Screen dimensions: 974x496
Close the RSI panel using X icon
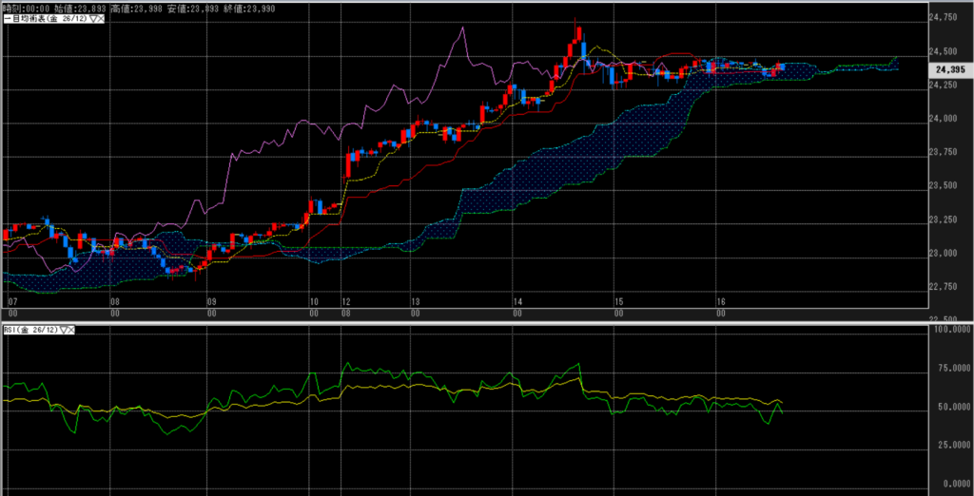(x=72, y=330)
